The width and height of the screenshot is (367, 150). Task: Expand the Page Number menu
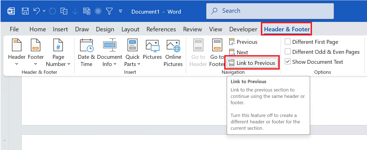tap(58, 53)
